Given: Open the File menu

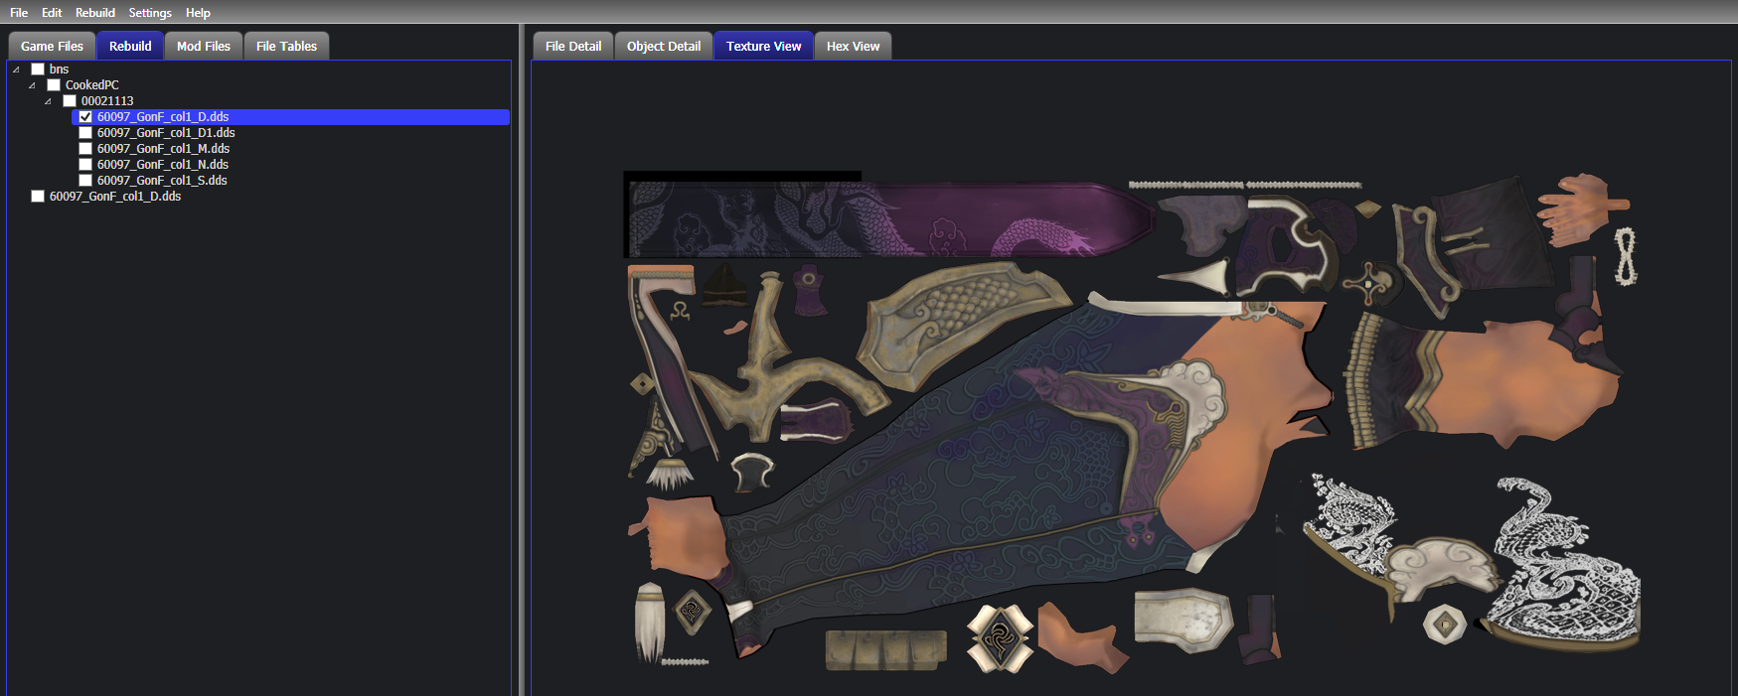Looking at the screenshot, I should [19, 13].
